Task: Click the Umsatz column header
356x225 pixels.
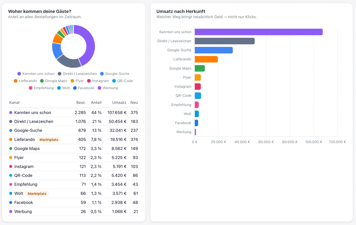Action: click(119, 103)
